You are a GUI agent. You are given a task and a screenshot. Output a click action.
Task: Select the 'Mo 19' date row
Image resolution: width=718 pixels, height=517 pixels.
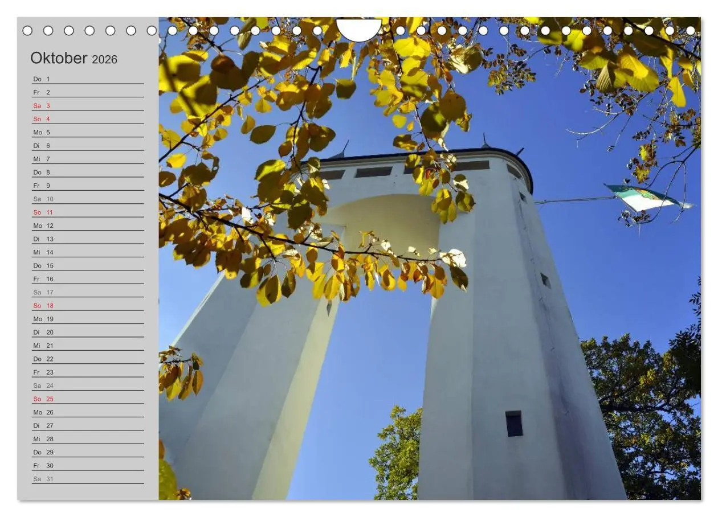[x=88, y=319]
